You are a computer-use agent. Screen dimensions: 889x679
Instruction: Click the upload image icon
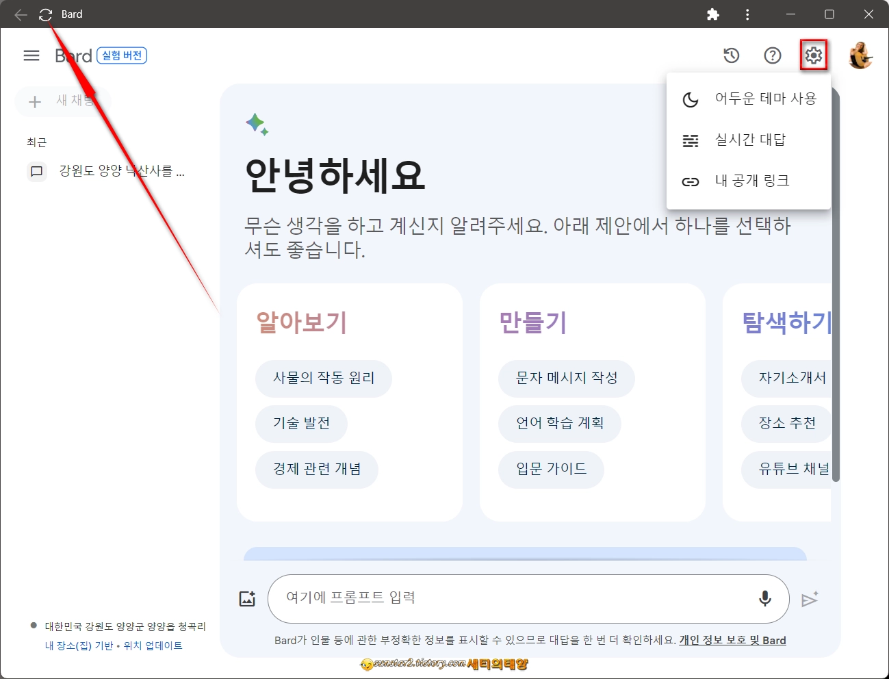pyautogui.click(x=247, y=599)
